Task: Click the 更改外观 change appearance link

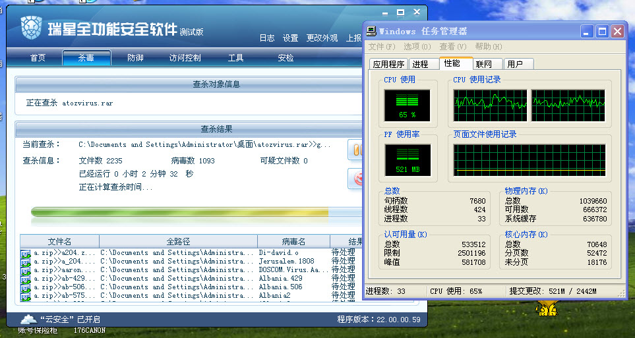Action: tap(322, 38)
